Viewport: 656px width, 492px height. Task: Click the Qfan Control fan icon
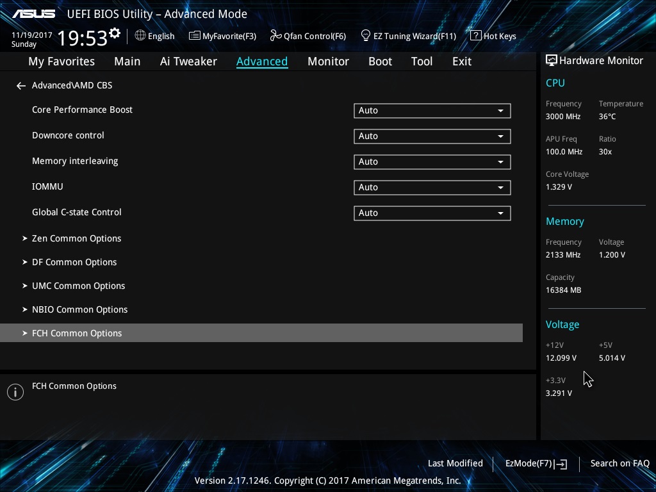point(275,36)
